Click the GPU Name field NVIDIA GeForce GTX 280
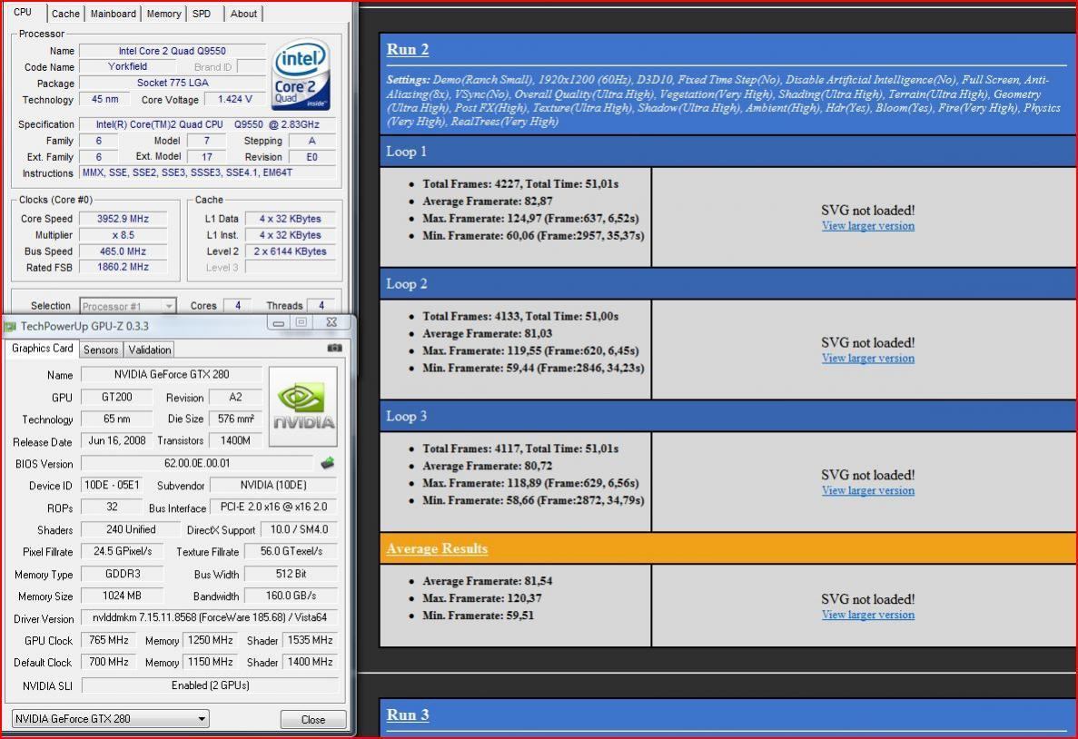The image size is (1078, 739). (x=171, y=374)
